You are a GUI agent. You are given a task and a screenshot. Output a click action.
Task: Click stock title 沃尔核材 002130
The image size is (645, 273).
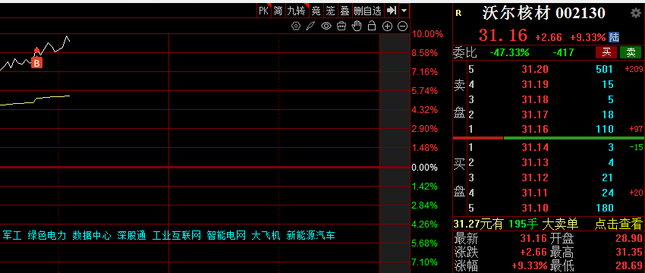544,14
